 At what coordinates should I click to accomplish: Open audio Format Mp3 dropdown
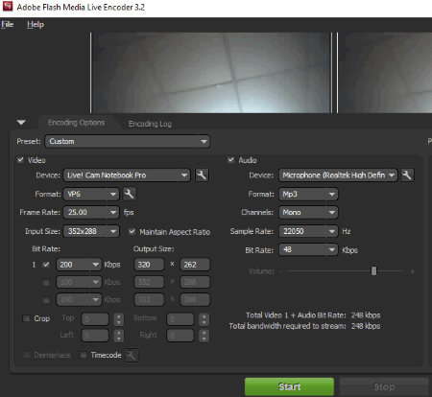[x=308, y=194]
